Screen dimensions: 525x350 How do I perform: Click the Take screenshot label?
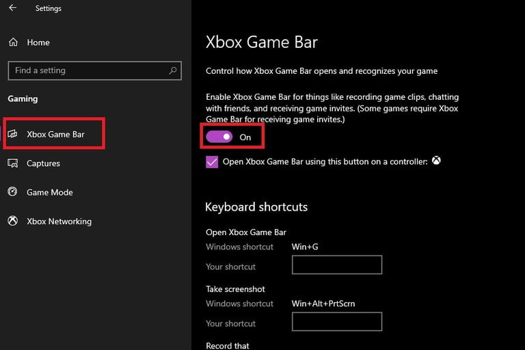(235, 289)
